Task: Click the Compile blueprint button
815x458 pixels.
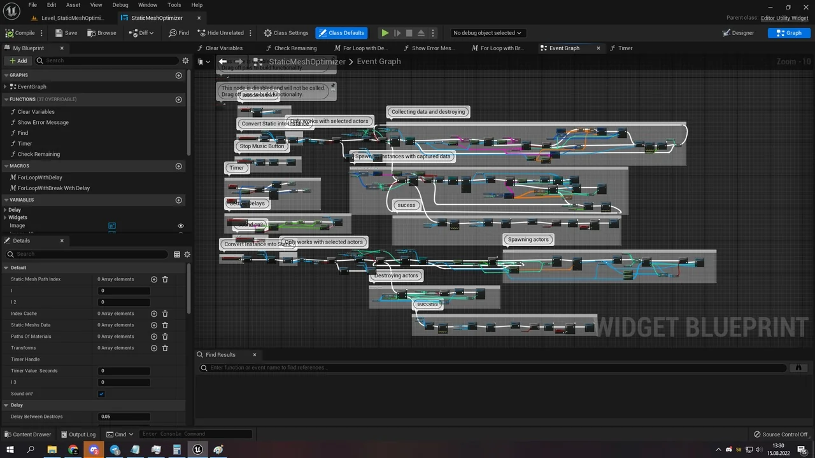Action: tap(20, 33)
